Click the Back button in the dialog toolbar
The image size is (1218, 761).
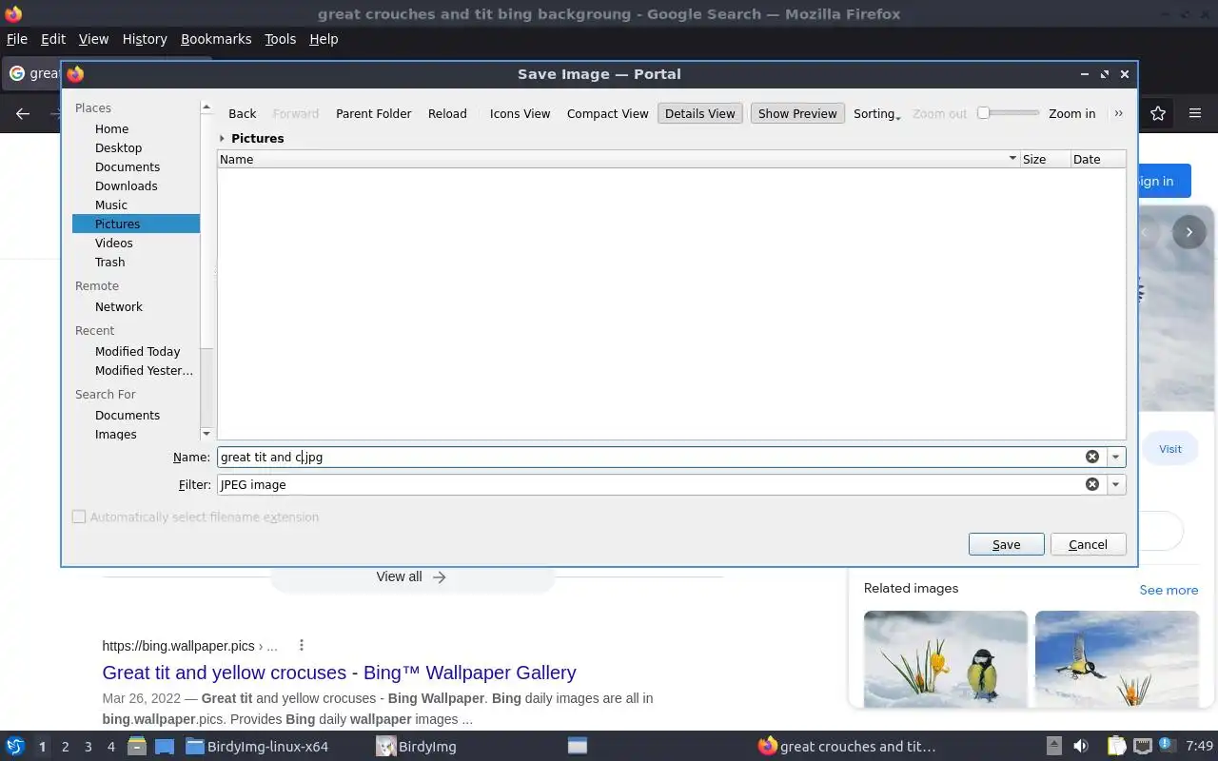tap(243, 113)
